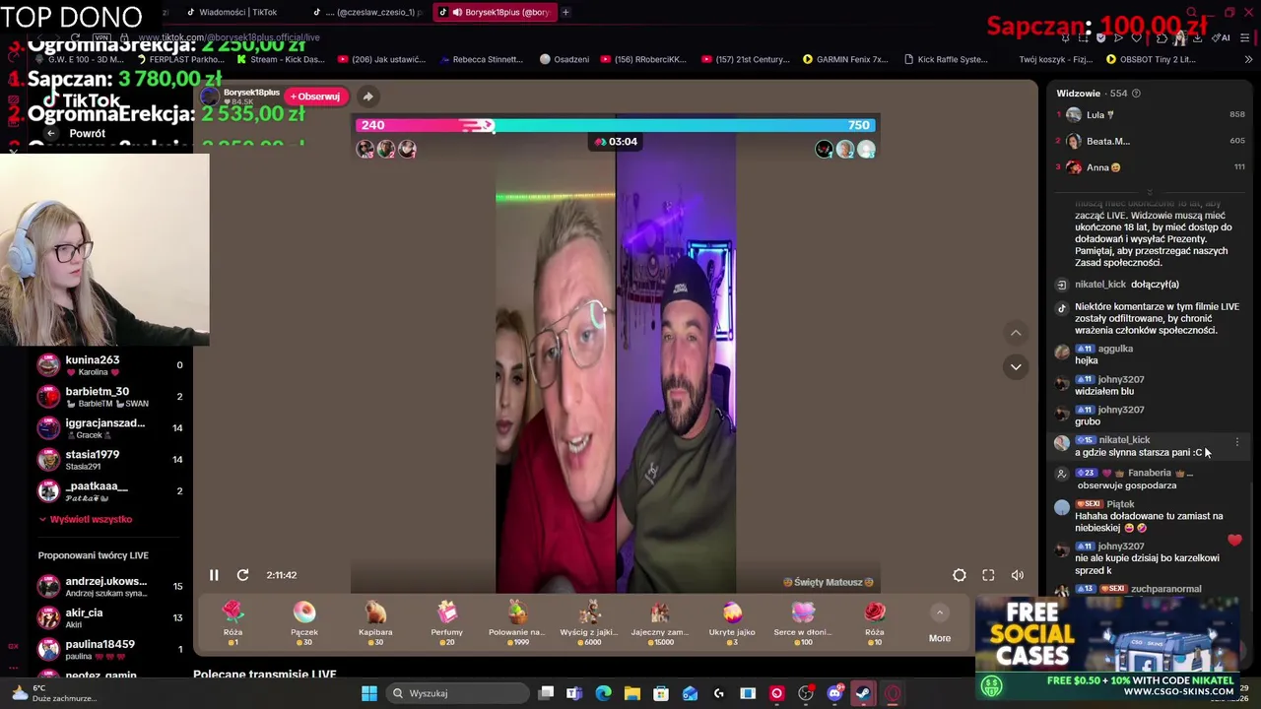
Task: Open the Widzowie info icon
Action: click(1136, 94)
